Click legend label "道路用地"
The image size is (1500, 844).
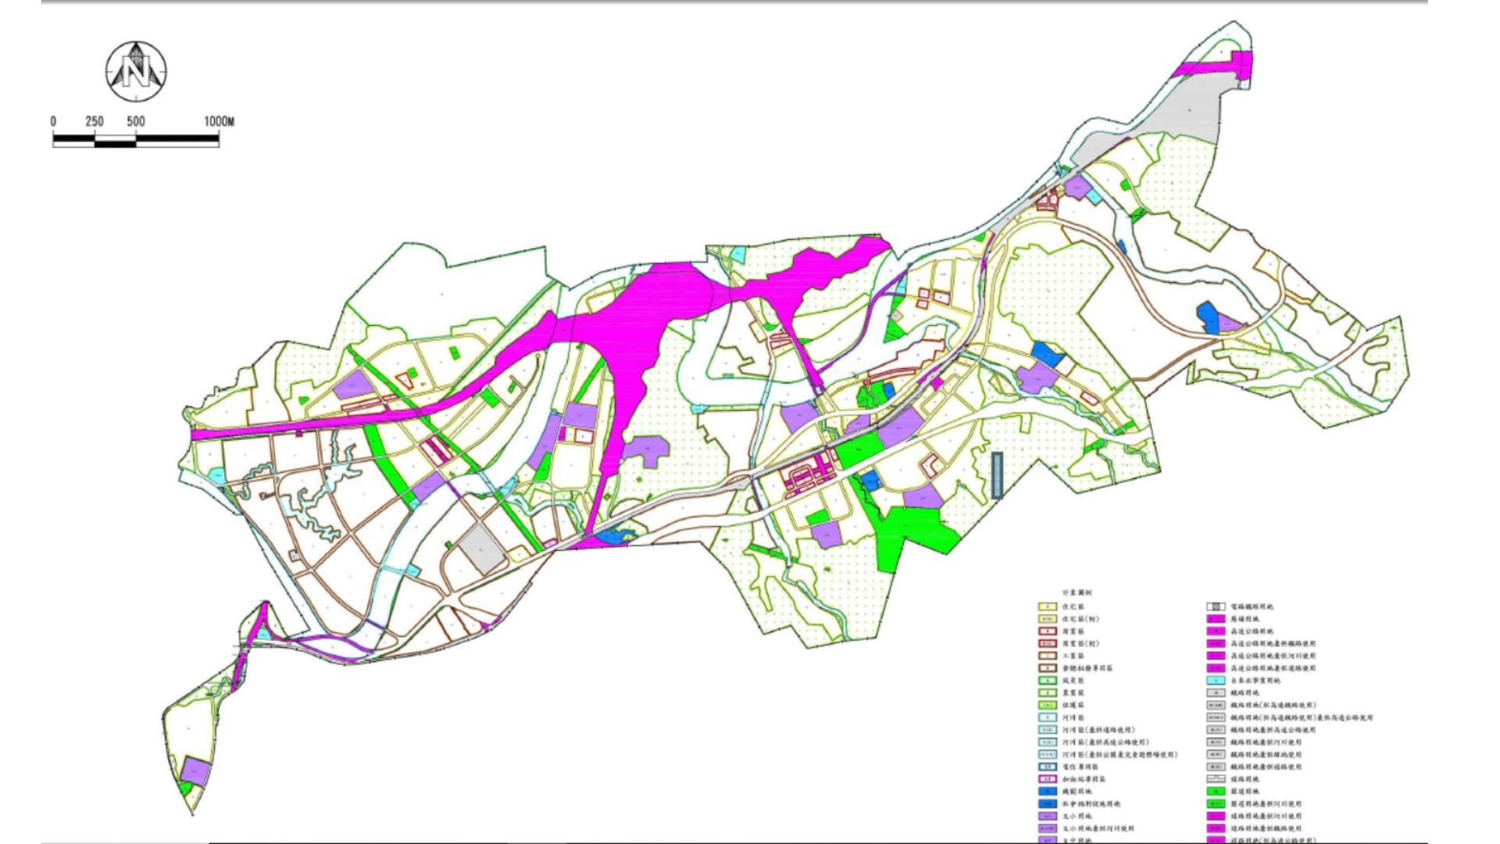point(1245,780)
